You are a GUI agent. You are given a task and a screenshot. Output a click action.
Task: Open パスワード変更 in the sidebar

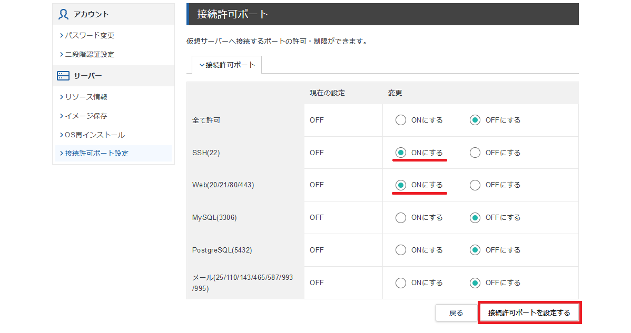point(89,35)
